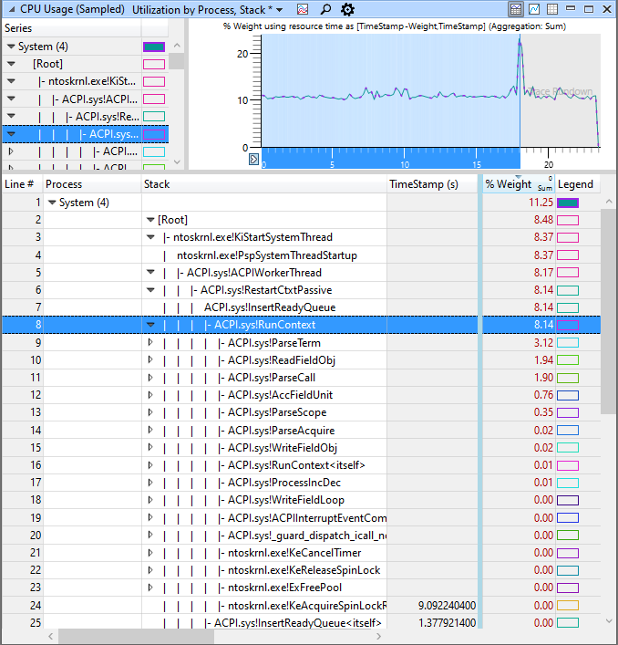Collapse ACPI.sys!RunContext selected row
618x645 pixels.
tap(150, 325)
